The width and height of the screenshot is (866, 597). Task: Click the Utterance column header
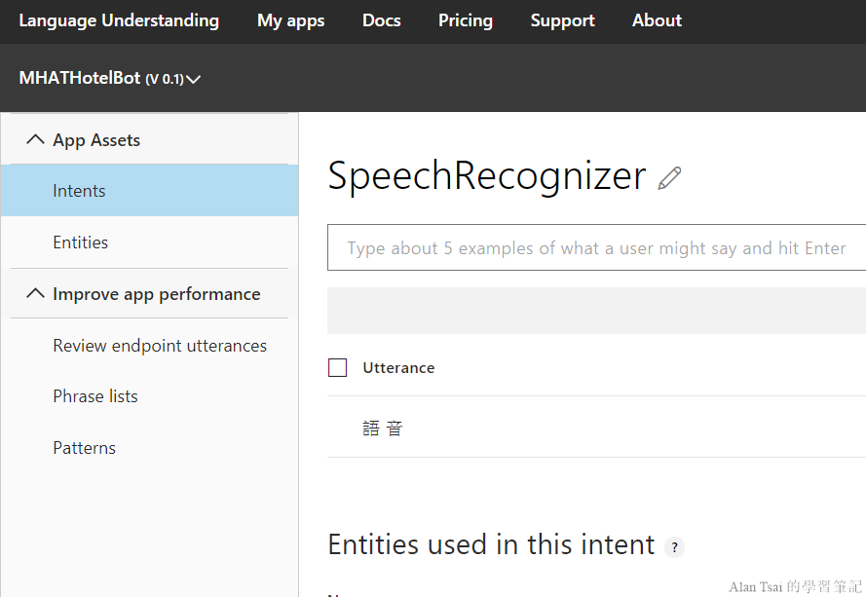[x=398, y=368]
